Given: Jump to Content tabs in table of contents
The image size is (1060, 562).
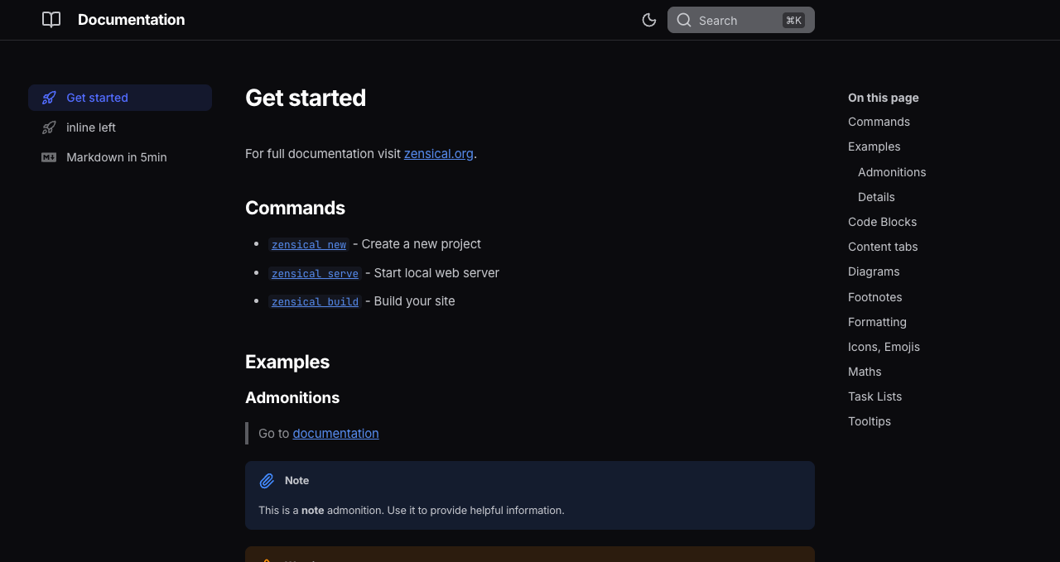Looking at the screenshot, I should pyautogui.click(x=883, y=247).
